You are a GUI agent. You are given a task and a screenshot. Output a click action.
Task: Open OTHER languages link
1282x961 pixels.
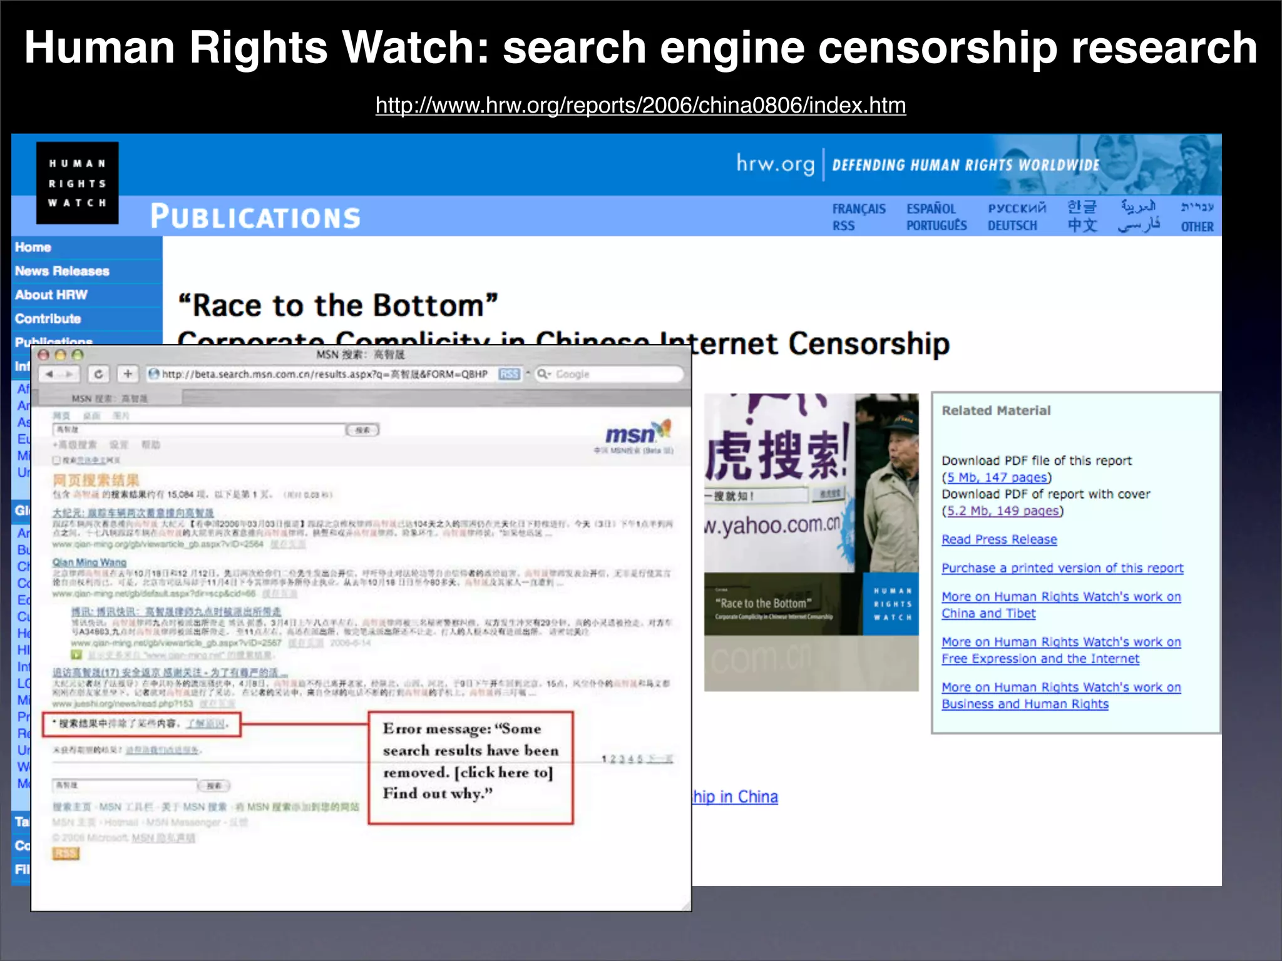1197,226
